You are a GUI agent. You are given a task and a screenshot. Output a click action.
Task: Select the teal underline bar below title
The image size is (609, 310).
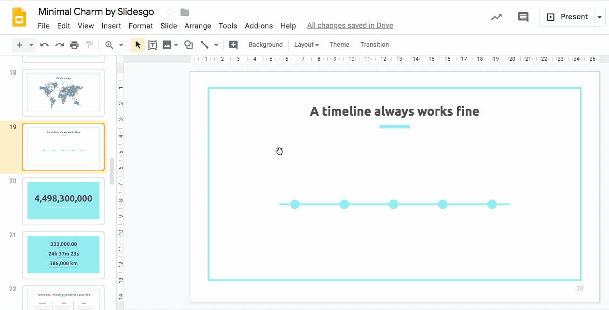pos(395,127)
